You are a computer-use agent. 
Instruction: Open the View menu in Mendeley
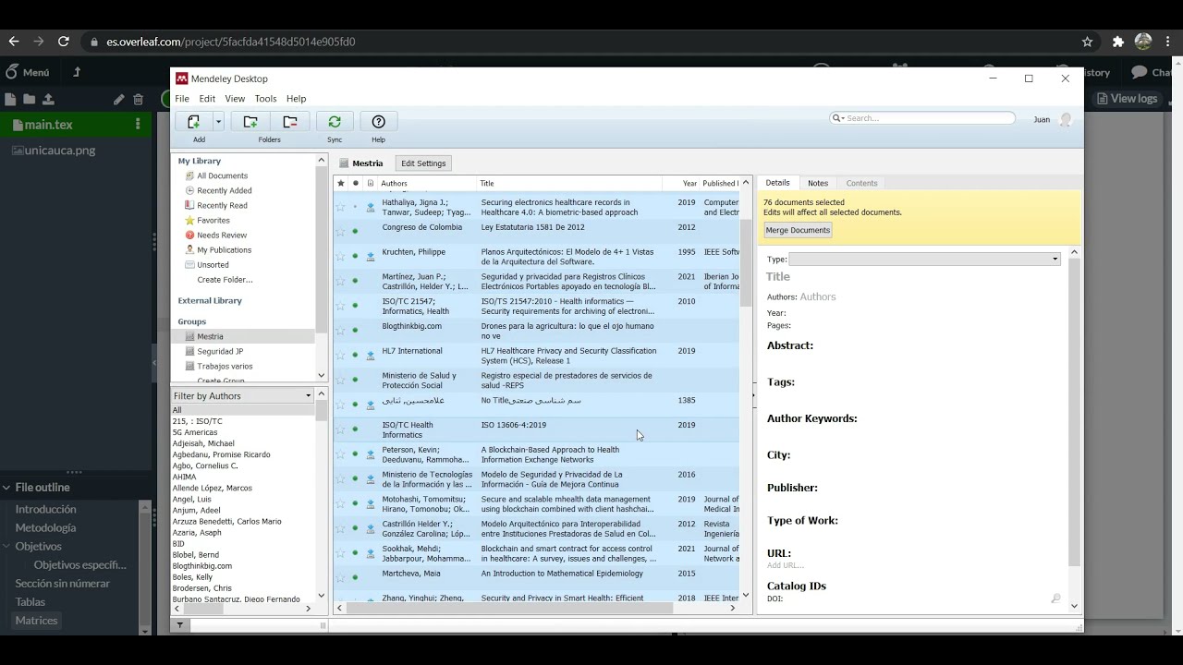click(235, 99)
